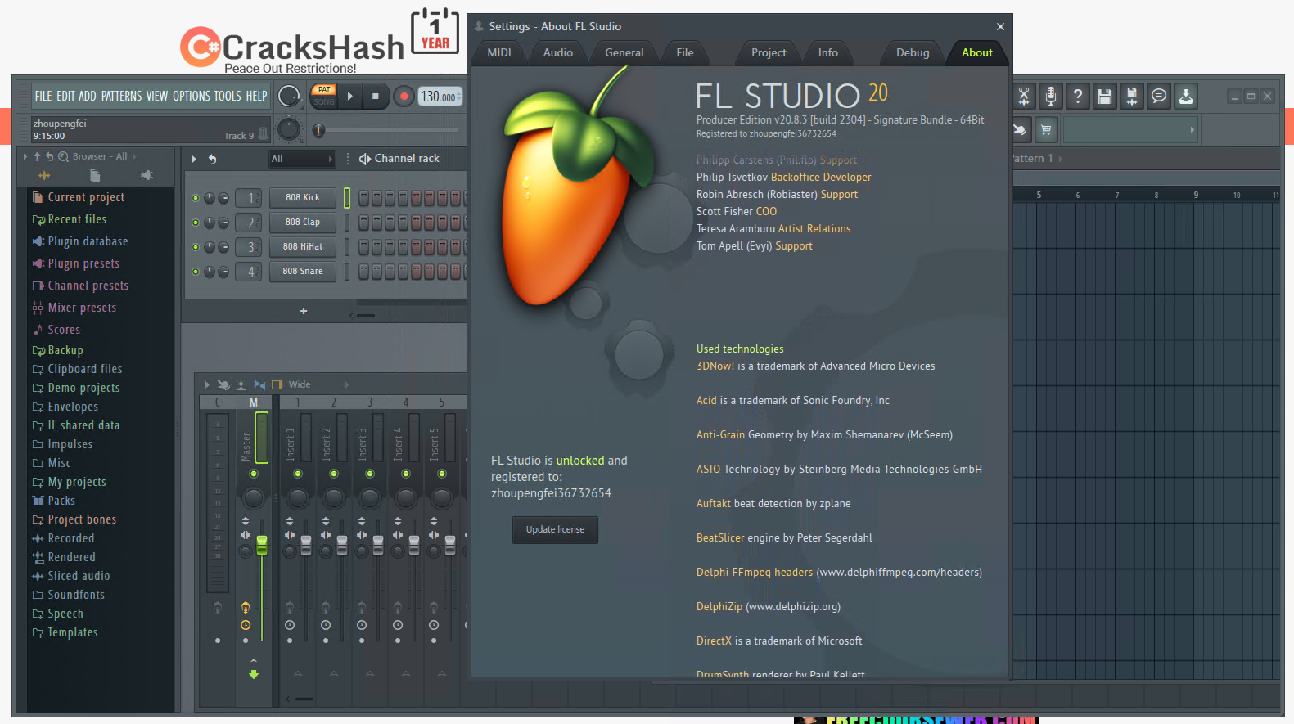The height and width of the screenshot is (724, 1294).
Task: Open help via the question mark icon
Action: [x=1078, y=97]
